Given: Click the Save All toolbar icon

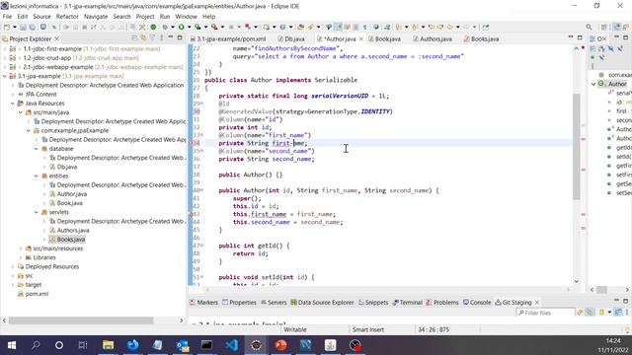Looking at the screenshot, I should pyautogui.click(x=33, y=27).
